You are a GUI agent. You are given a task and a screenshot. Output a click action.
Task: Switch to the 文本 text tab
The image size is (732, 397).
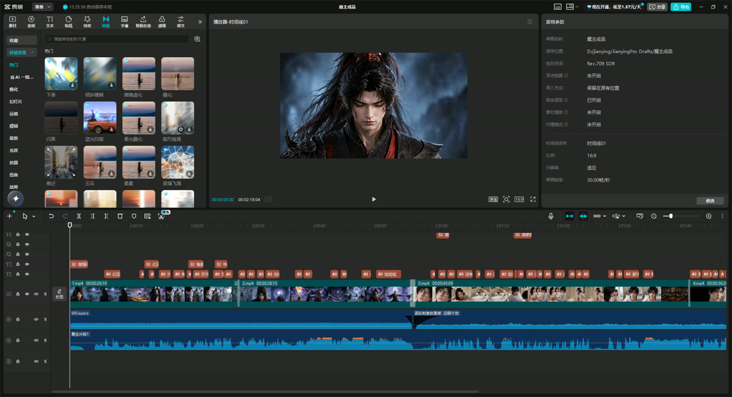pos(50,22)
